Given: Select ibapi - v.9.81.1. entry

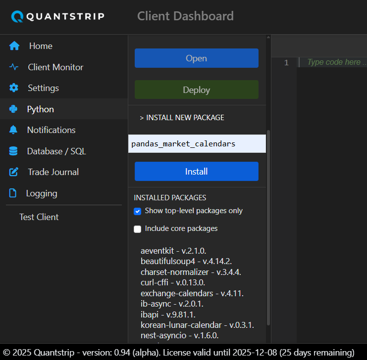Looking at the screenshot, I should (168, 315).
